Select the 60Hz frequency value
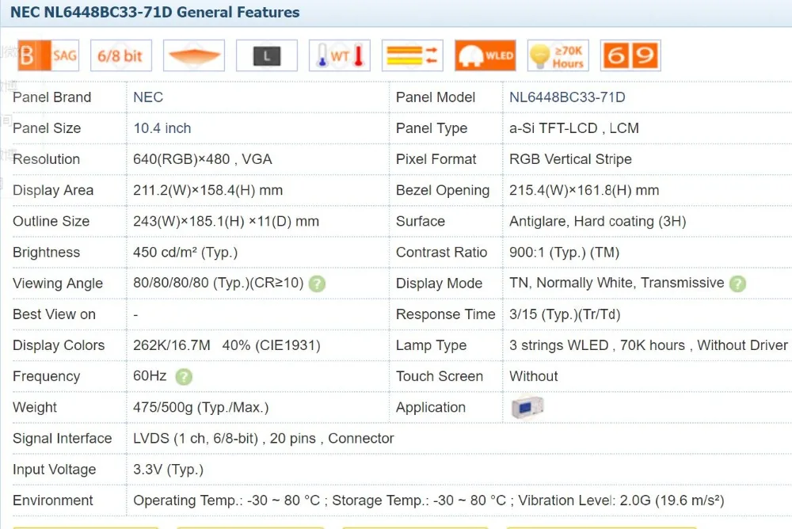 150,376
